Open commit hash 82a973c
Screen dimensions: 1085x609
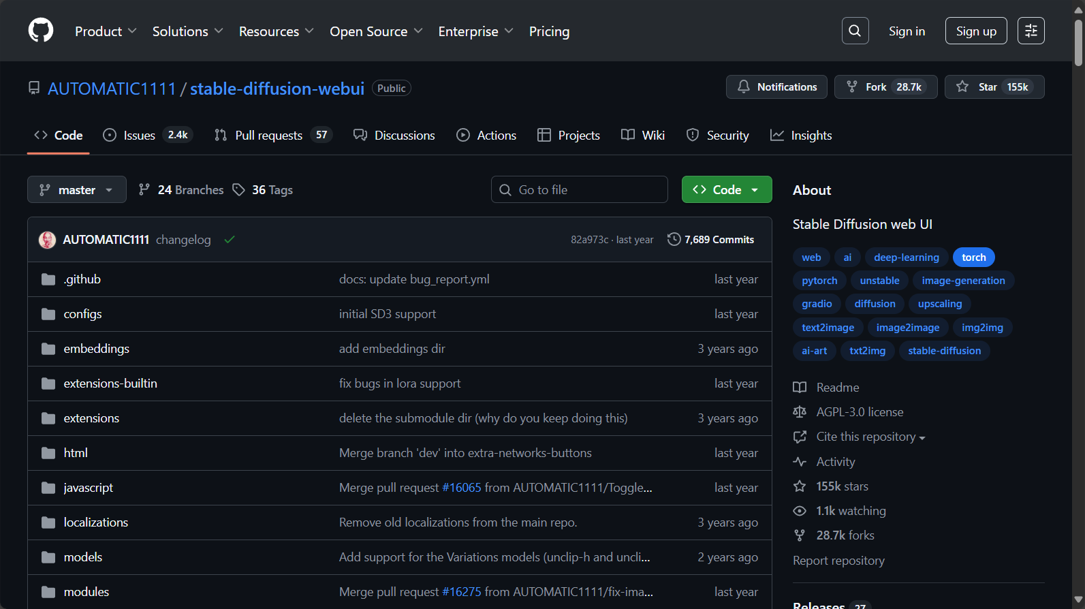(x=590, y=240)
